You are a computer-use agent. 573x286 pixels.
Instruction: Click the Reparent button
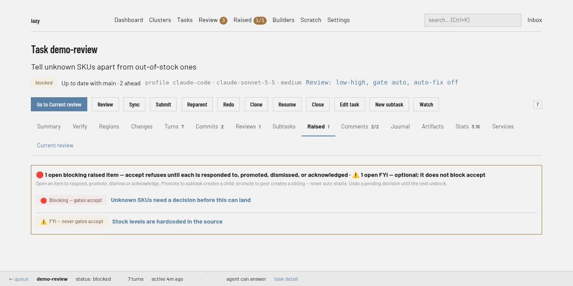point(197,104)
